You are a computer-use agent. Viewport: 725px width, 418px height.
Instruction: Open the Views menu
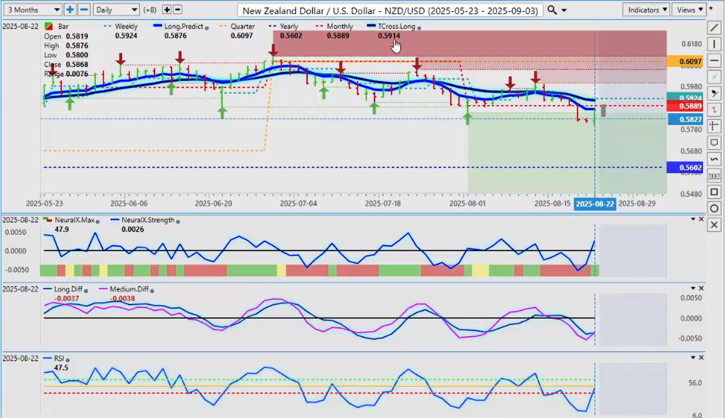[x=689, y=9]
